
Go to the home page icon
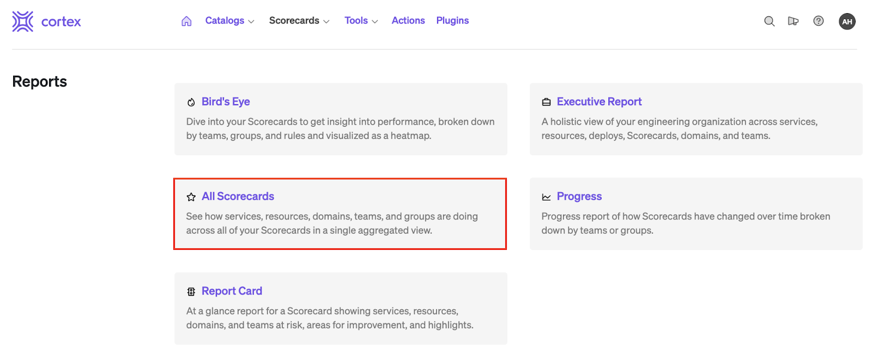[x=186, y=21]
